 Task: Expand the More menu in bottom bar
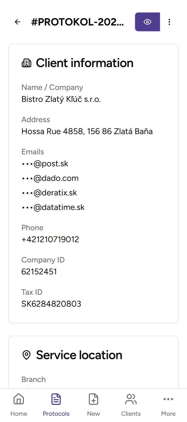point(168,405)
